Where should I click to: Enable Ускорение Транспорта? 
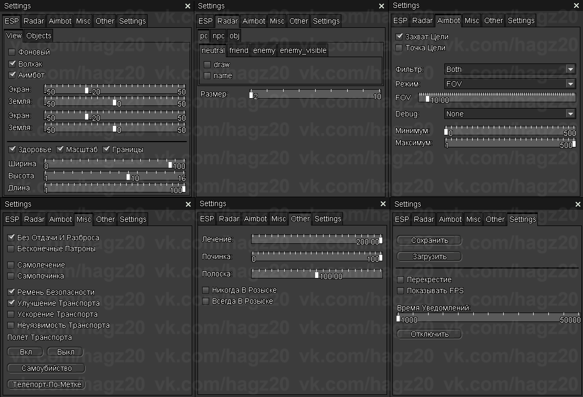pos(11,314)
